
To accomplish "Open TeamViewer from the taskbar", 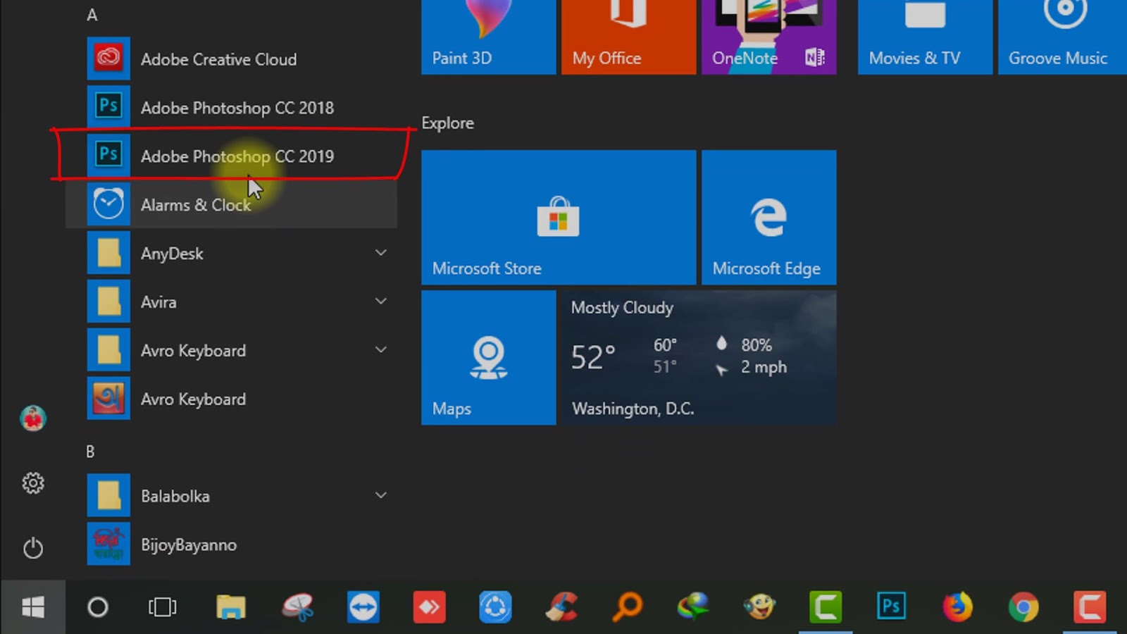I will point(363,607).
